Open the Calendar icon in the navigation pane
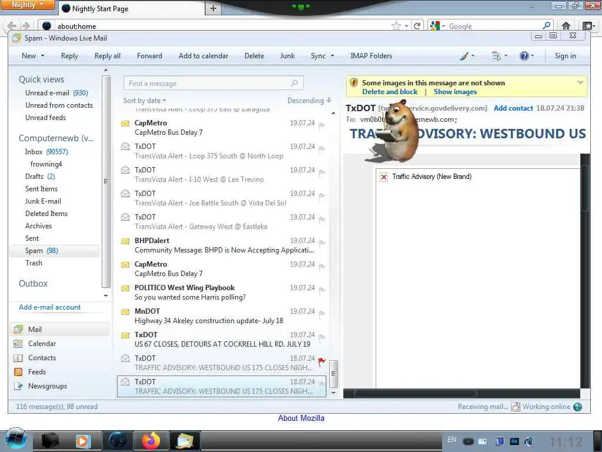The height and width of the screenshot is (452, 602). pyautogui.click(x=18, y=344)
